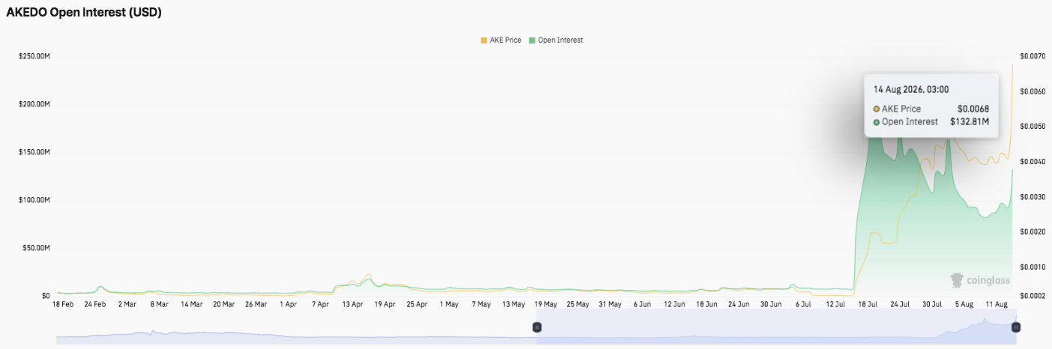Click the 7 May date label
This screenshot has width=1052, height=349.
pos(481,305)
